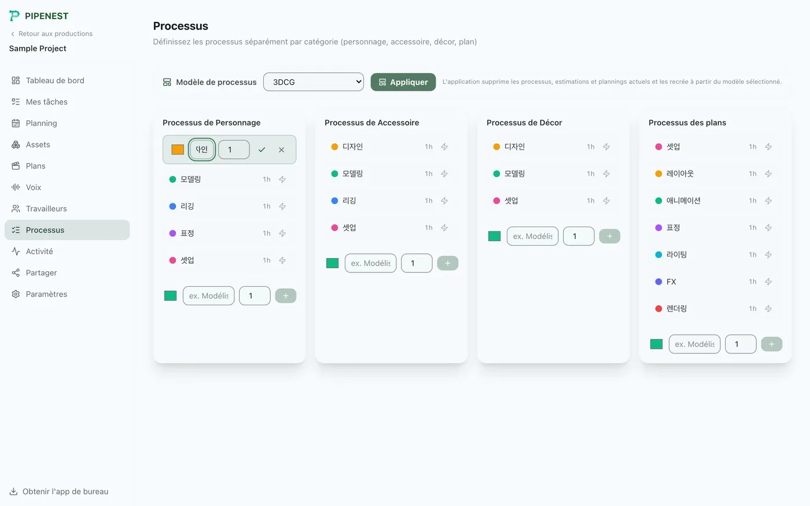Click lightning icon for 렌더링
The width and height of the screenshot is (810, 506).
click(x=768, y=309)
